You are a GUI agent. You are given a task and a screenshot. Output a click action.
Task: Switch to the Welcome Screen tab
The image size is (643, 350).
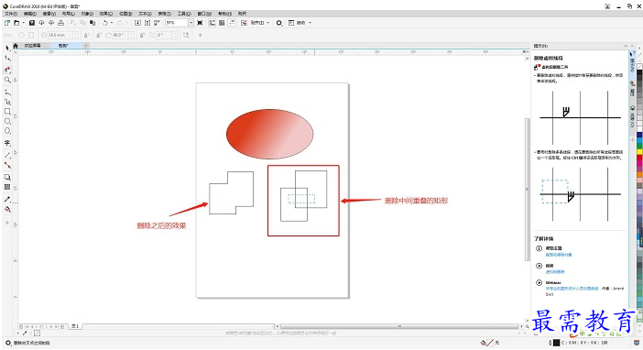[32, 46]
